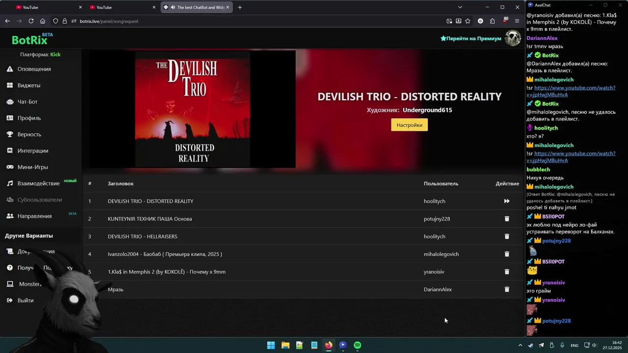Screen dimensions: 628x353
Task: Click the Firefox taskbar icon
Action: click(329, 345)
